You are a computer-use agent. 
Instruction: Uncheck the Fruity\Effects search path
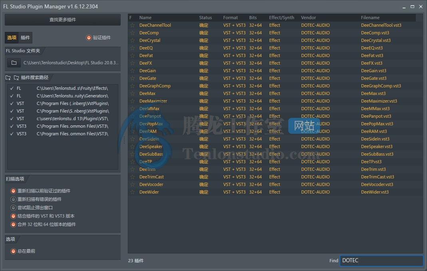point(12,89)
